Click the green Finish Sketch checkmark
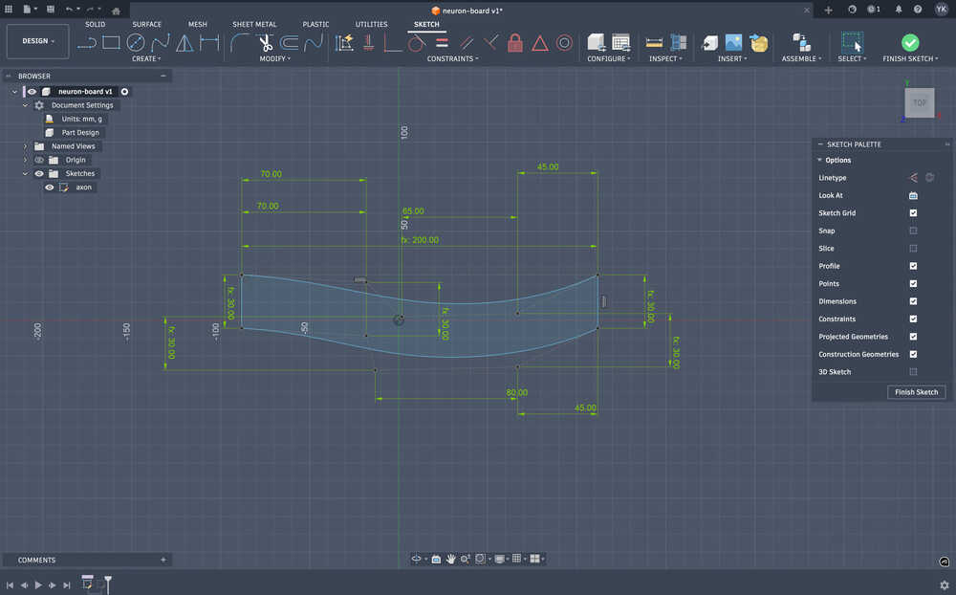The height and width of the screenshot is (595, 956). pos(910,42)
